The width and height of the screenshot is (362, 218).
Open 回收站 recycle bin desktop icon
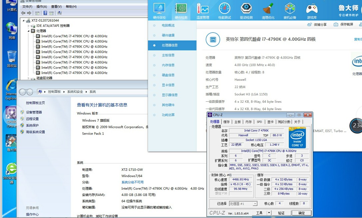tap(12, 59)
